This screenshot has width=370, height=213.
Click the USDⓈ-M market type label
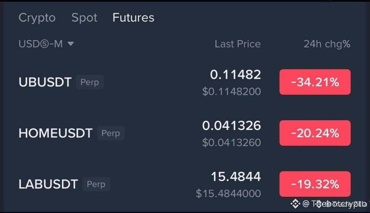pos(41,44)
